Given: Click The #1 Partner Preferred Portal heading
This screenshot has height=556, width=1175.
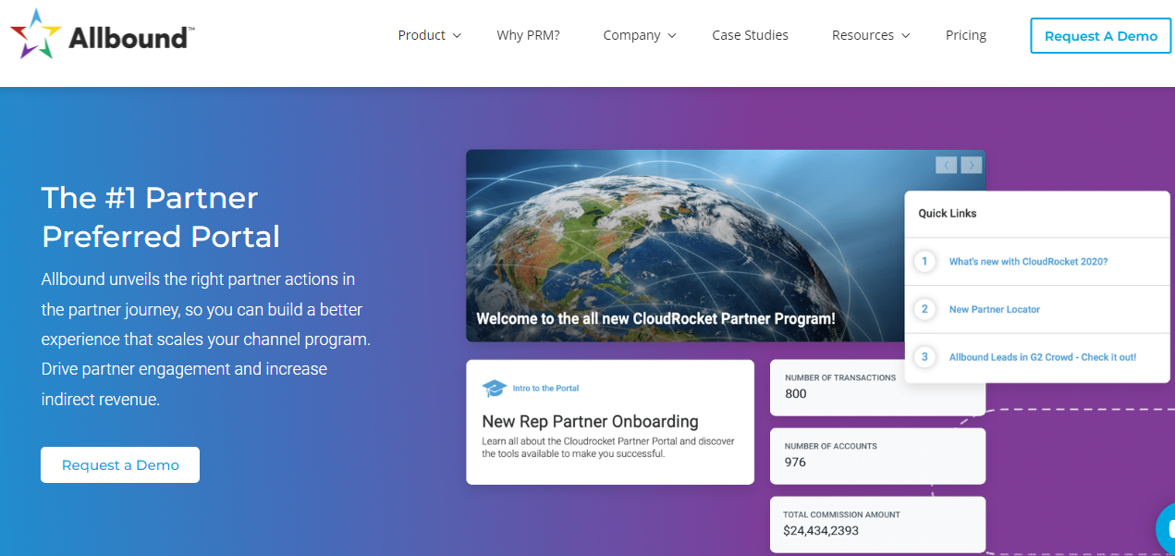Looking at the screenshot, I should coord(162,217).
